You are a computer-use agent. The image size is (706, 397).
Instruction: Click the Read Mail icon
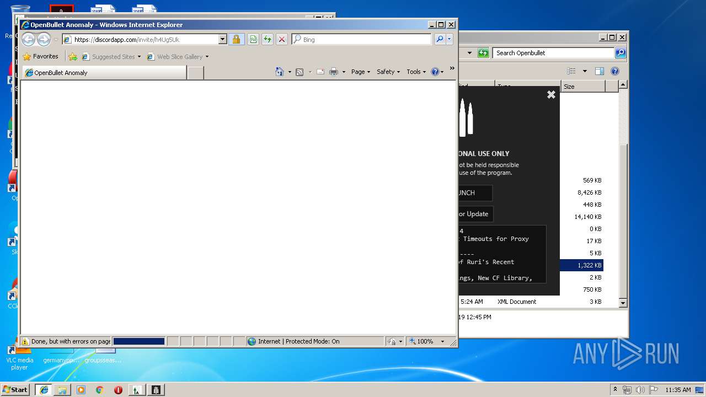tap(320, 72)
